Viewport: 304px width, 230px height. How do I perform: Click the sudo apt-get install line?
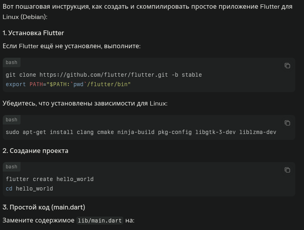[141, 132]
